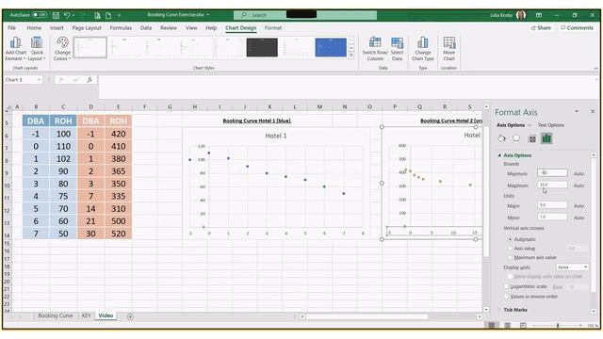This screenshot has height=339, width=603.
Task: Click the Search box in title bar
Action: coord(305,15)
